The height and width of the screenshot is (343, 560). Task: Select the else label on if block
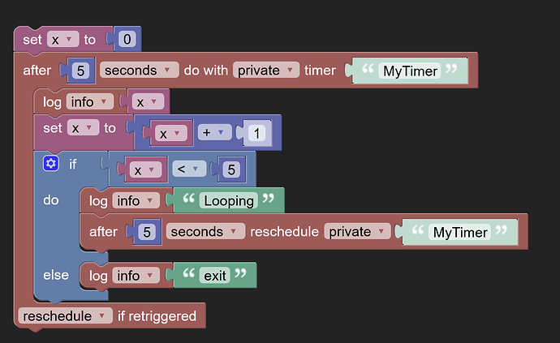56,275
